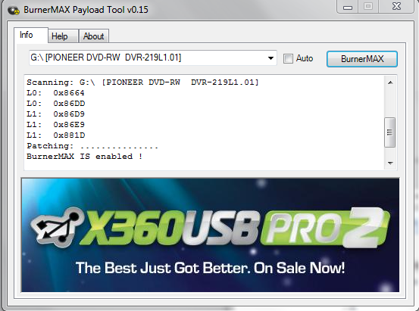Click the scroll down arrow in log box
Viewport: 419px width, 311px height.
tap(390, 163)
